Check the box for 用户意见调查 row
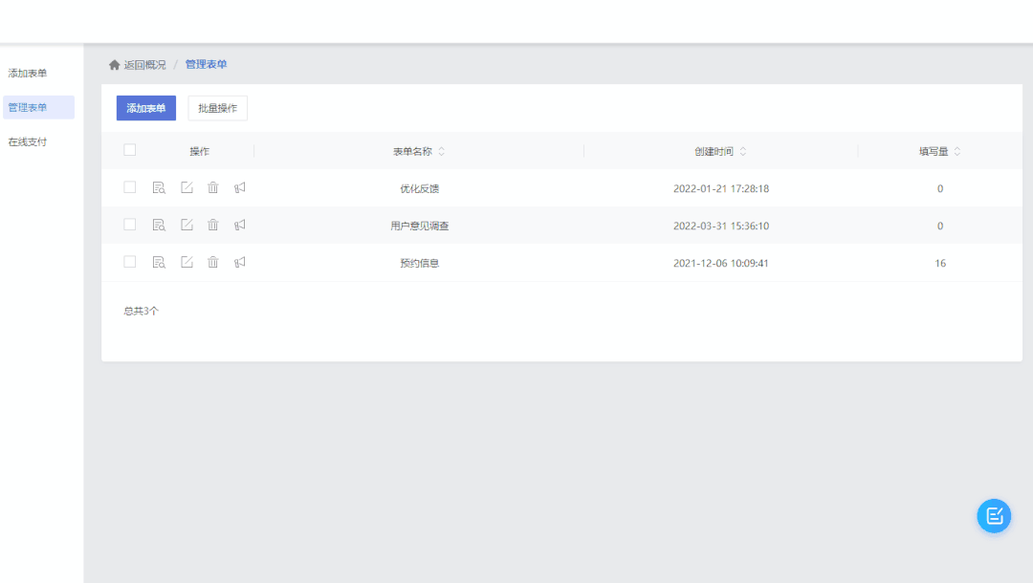 (x=130, y=225)
